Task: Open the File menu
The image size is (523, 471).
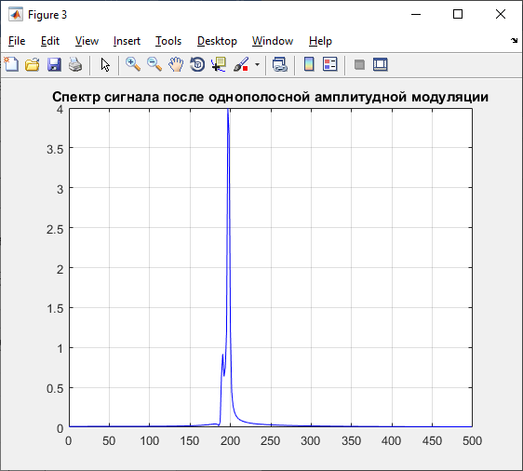Action: click(x=17, y=41)
